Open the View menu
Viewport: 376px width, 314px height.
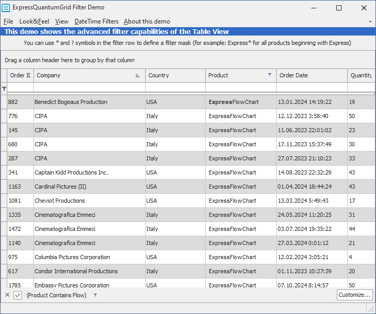click(x=62, y=21)
